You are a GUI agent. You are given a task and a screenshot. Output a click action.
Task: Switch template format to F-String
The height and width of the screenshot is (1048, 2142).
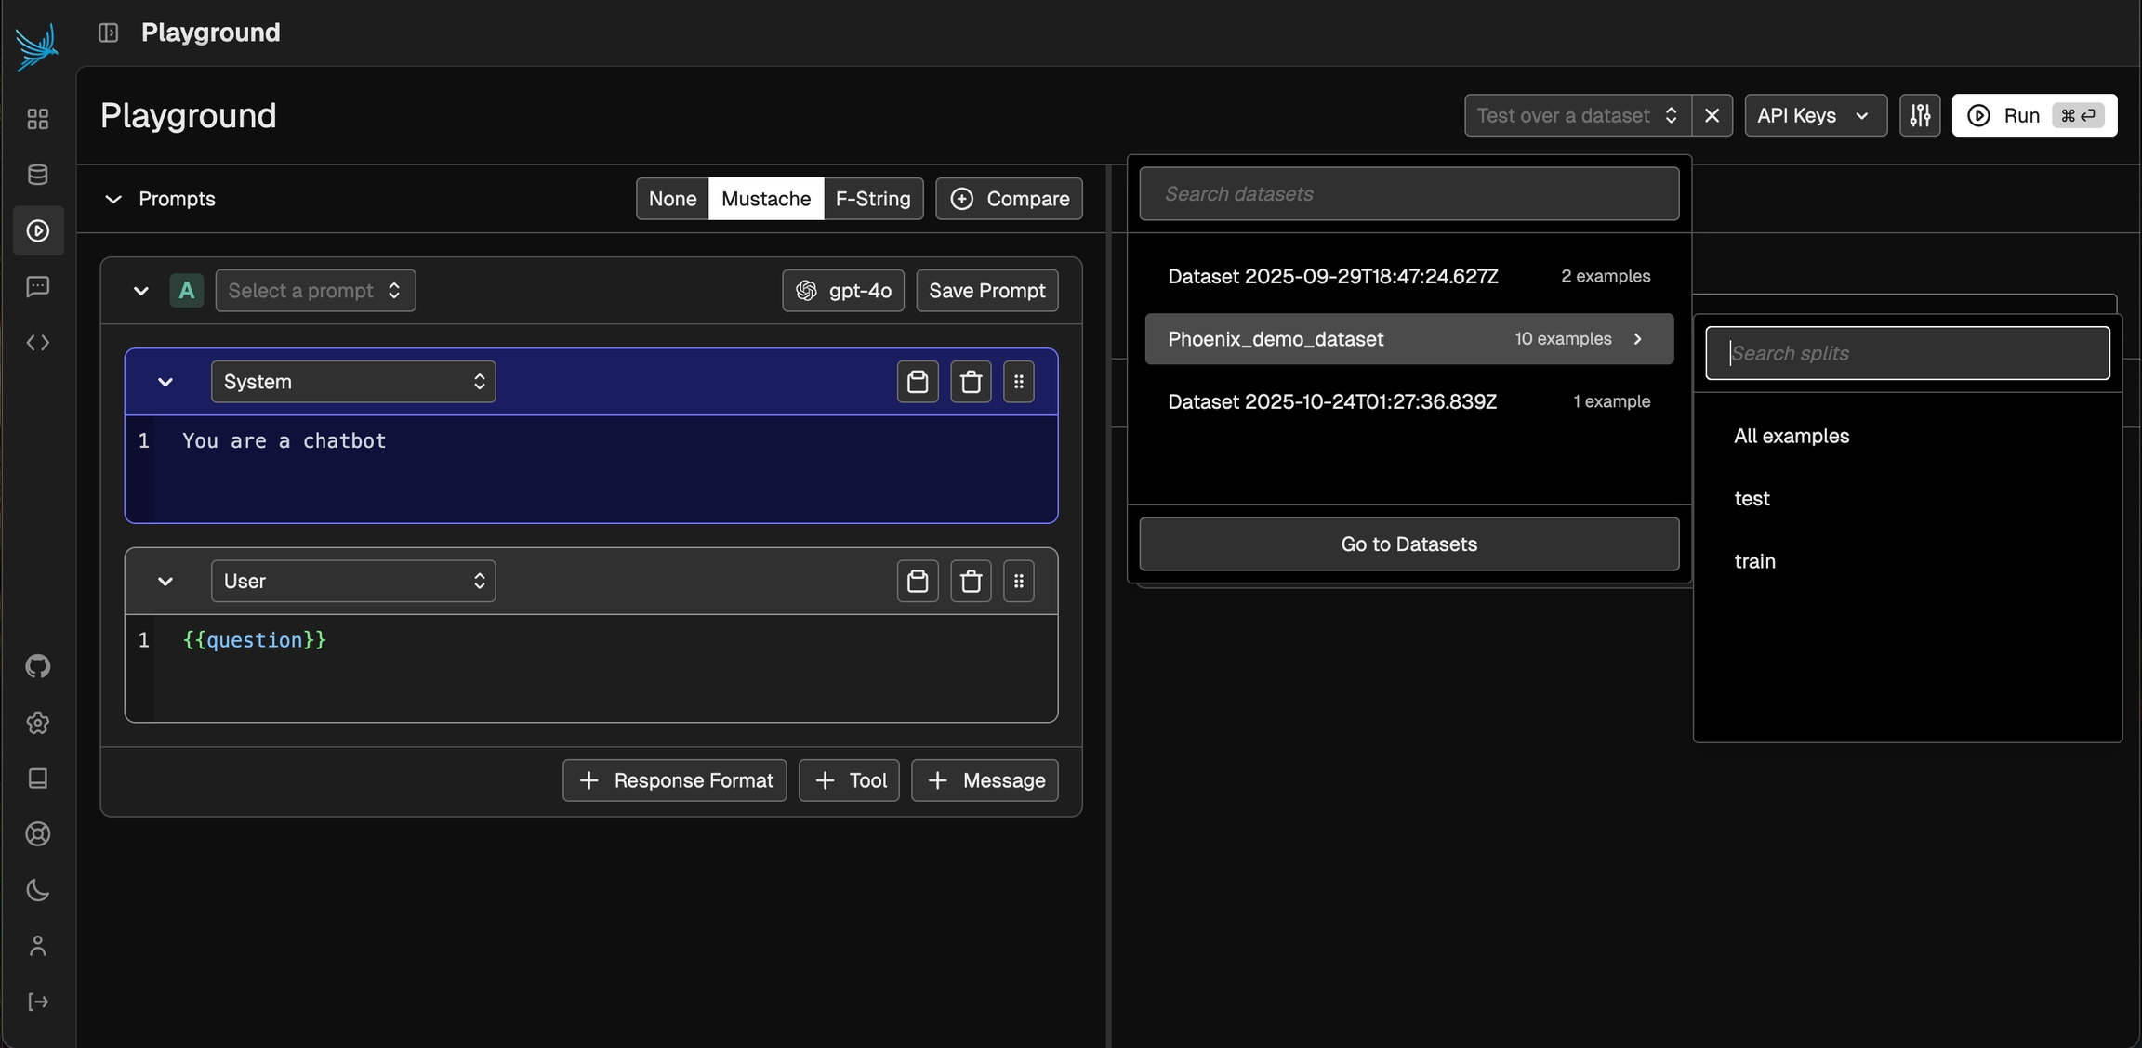pos(872,199)
